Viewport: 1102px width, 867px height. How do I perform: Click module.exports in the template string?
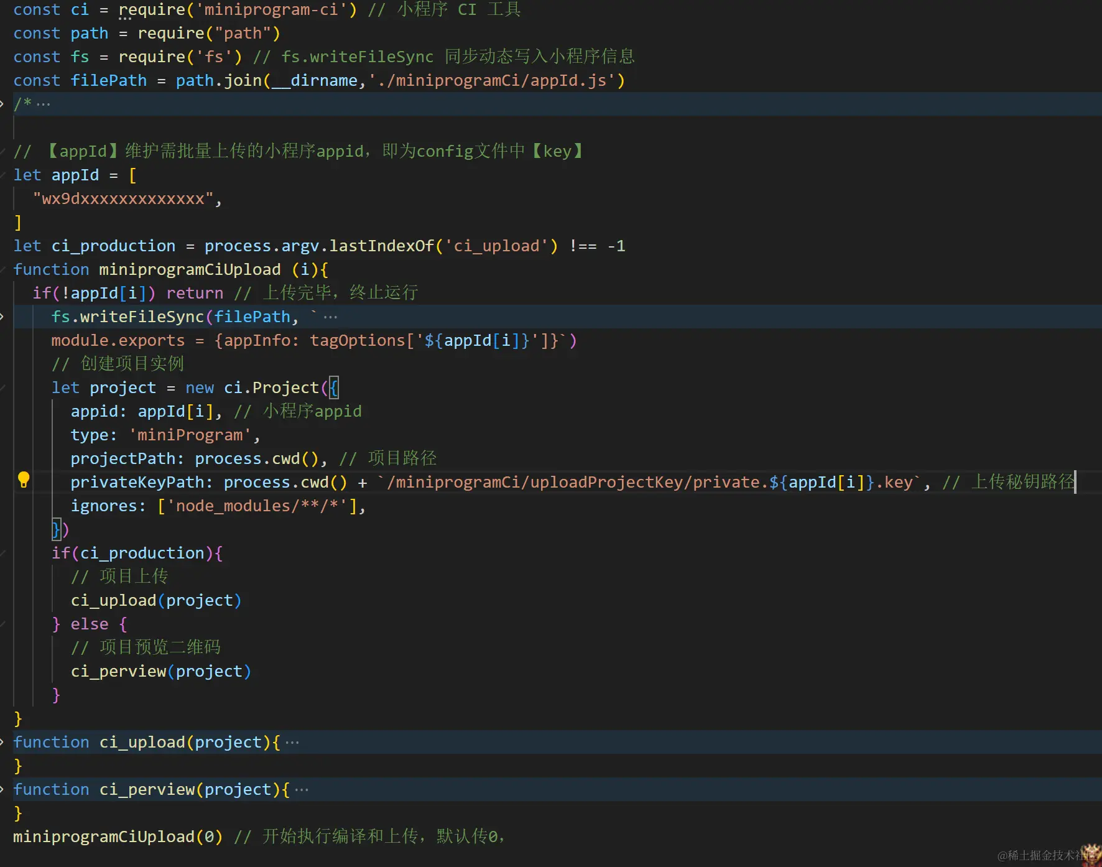click(x=118, y=340)
